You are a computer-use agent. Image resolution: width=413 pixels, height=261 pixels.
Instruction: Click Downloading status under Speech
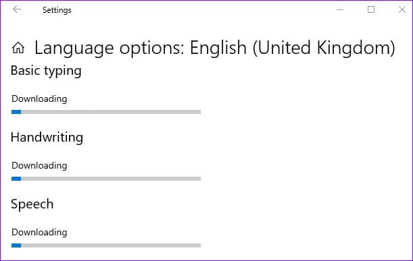click(x=39, y=233)
